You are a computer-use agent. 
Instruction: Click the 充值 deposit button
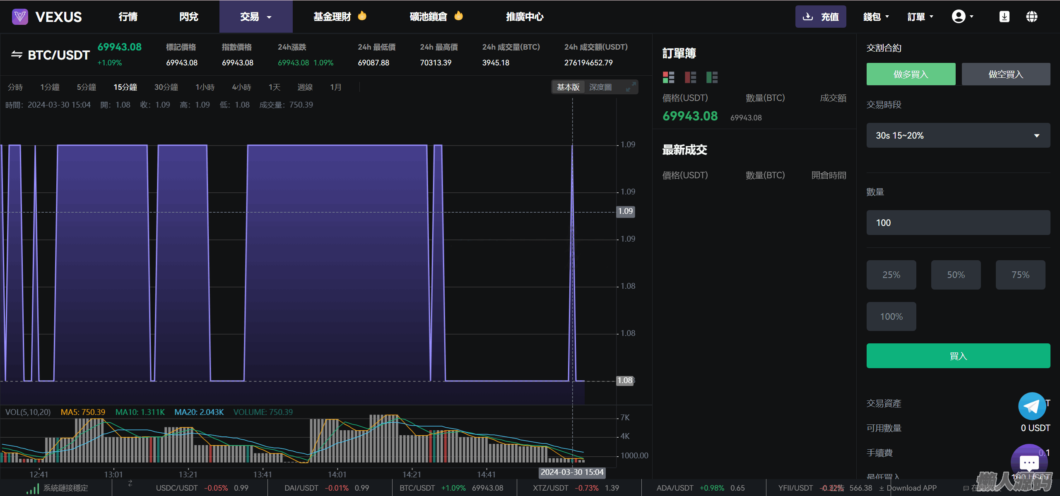coord(820,17)
